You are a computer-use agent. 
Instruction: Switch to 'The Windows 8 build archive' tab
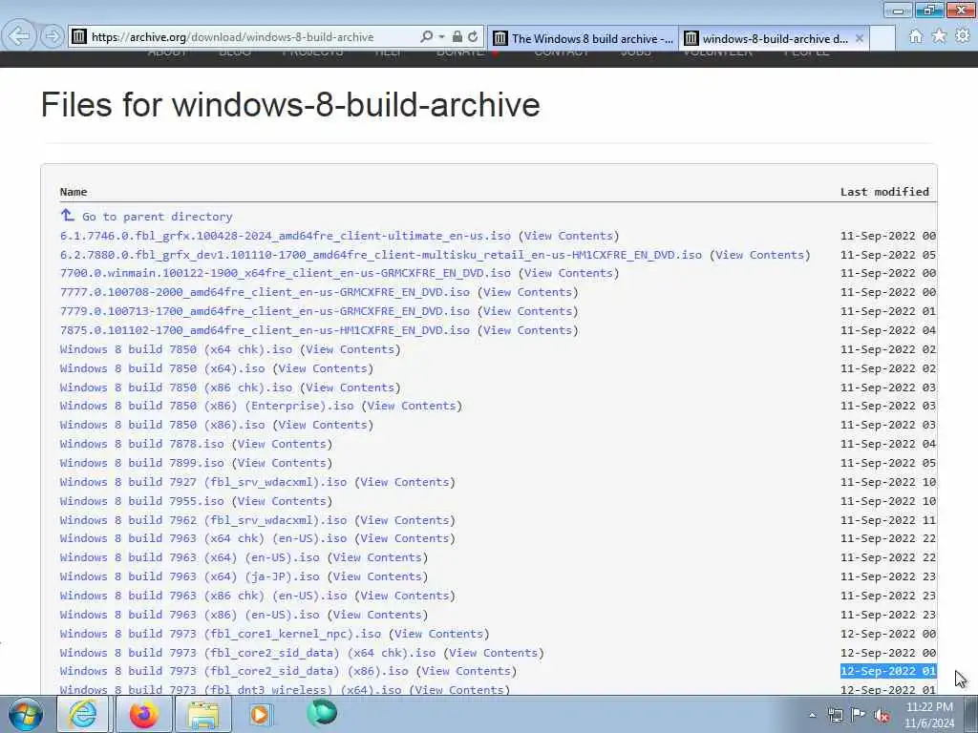coord(583,38)
